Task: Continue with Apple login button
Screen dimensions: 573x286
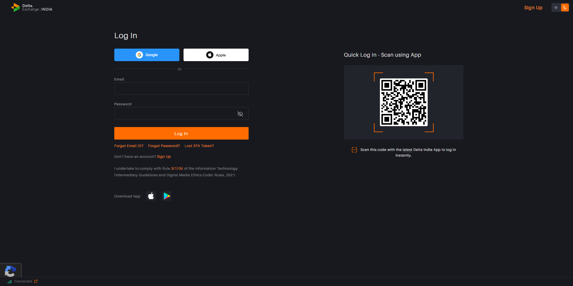Action: (216, 55)
